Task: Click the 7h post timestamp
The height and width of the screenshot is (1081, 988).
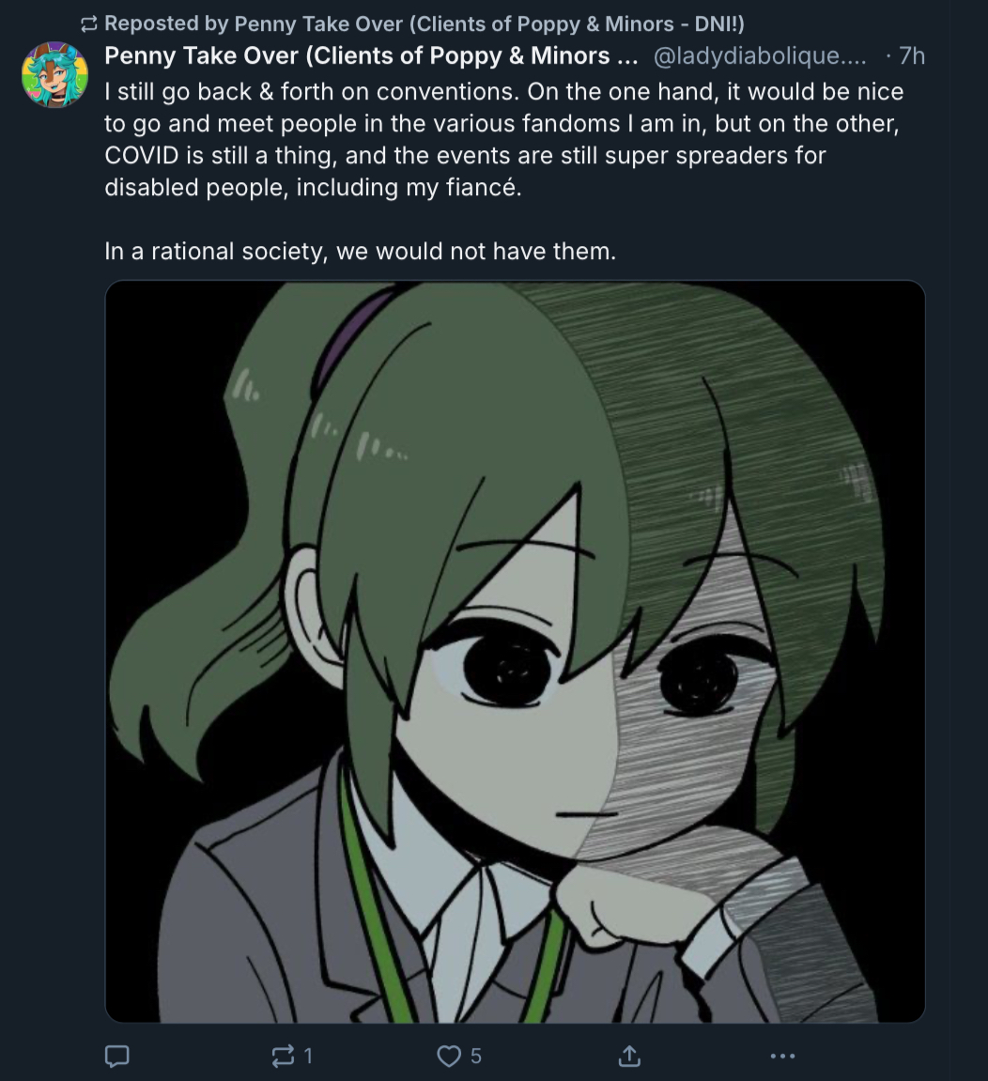Action: (x=912, y=55)
